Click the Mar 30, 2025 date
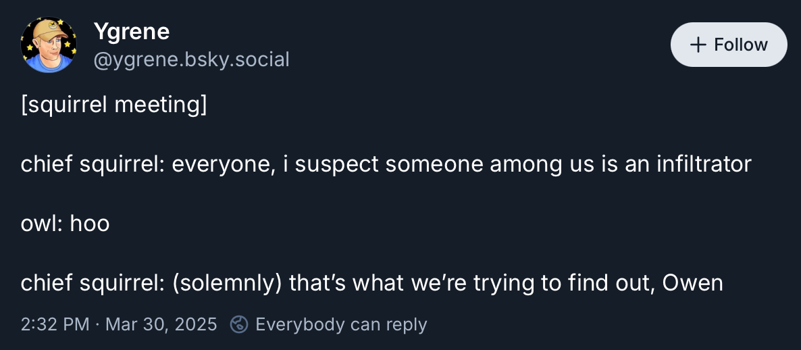This screenshot has width=801, height=350. click(161, 324)
